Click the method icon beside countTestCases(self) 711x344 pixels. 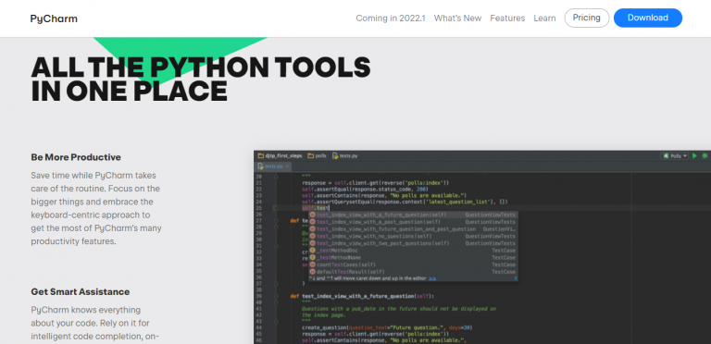tap(312, 264)
